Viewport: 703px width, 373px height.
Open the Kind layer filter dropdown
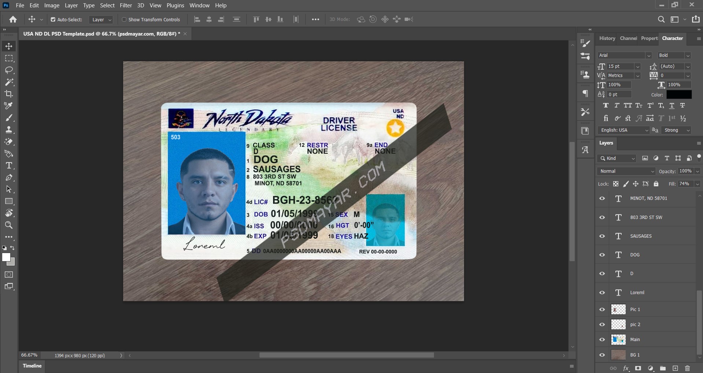[616, 158]
